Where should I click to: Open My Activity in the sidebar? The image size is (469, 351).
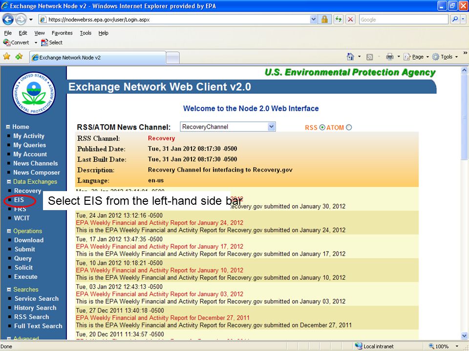(x=29, y=136)
